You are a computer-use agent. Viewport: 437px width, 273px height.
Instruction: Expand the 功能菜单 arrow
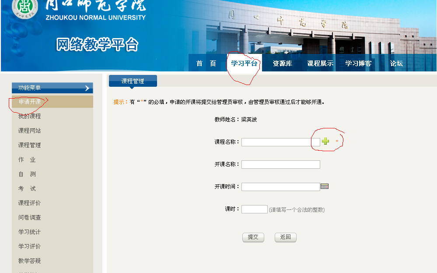coord(87,88)
